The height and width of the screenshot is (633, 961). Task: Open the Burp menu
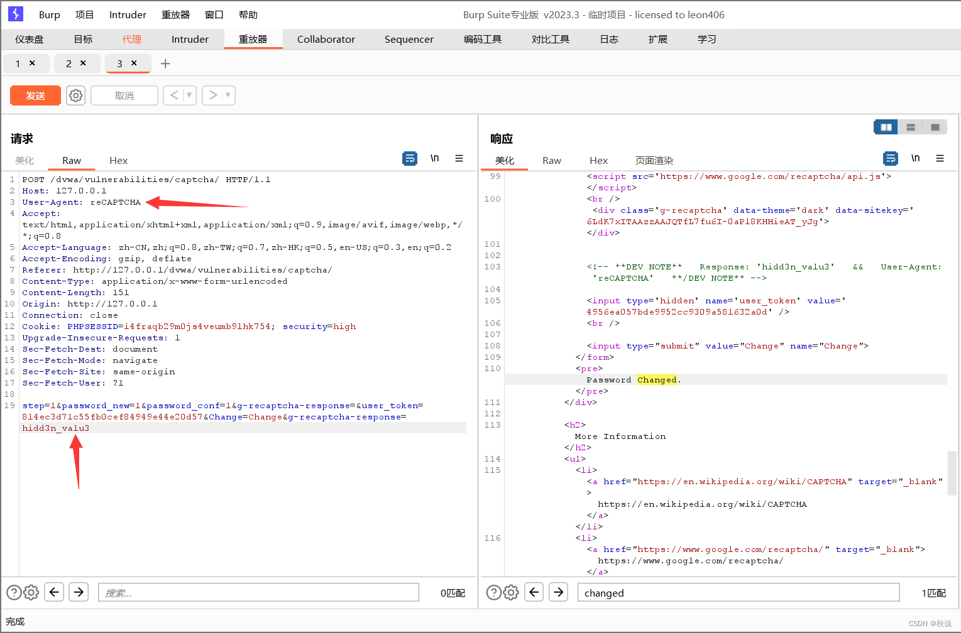(50, 14)
